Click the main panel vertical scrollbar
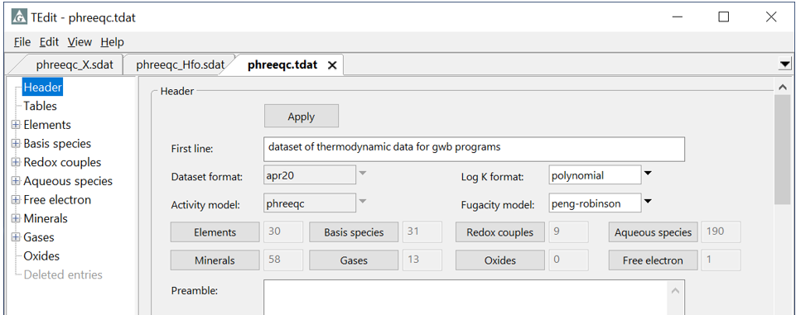Viewport: 796px width, 315px height. (782, 198)
